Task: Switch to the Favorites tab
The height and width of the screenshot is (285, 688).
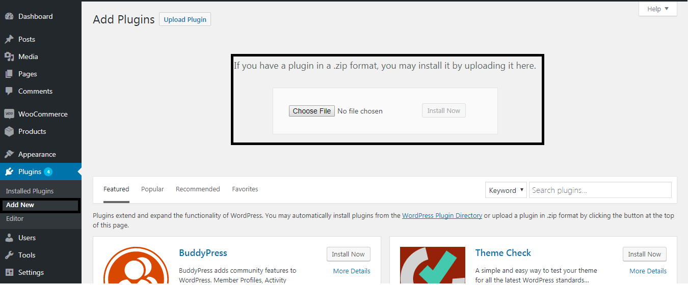Action: coord(245,189)
